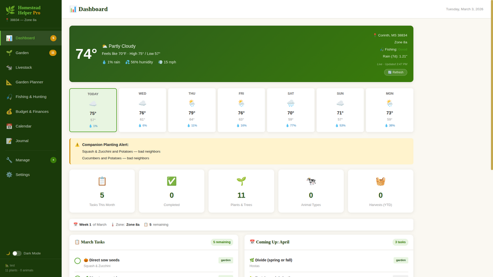Refresh the weather data

395,72
